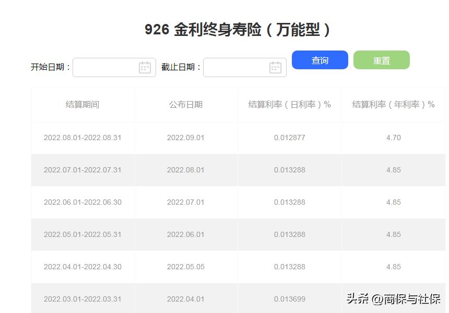This screenshot has width=449, height=313.
Task: Click the 查询 search button
Action: pyautogui.click(x=320, y=60)
